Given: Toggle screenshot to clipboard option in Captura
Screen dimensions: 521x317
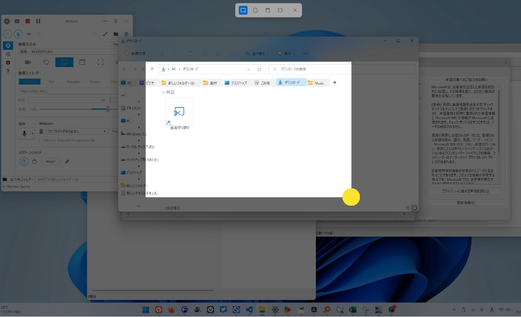Looking at the screenshot, I should (x=35, y=161).
